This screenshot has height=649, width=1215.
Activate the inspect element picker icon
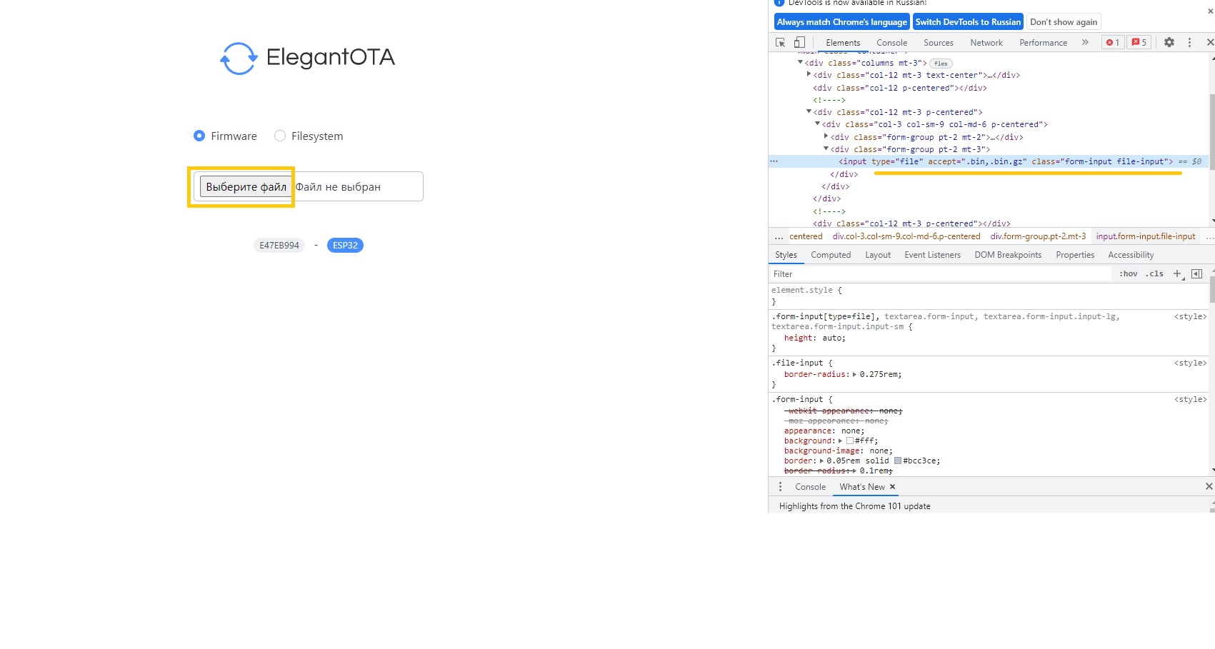coord(780,43)
